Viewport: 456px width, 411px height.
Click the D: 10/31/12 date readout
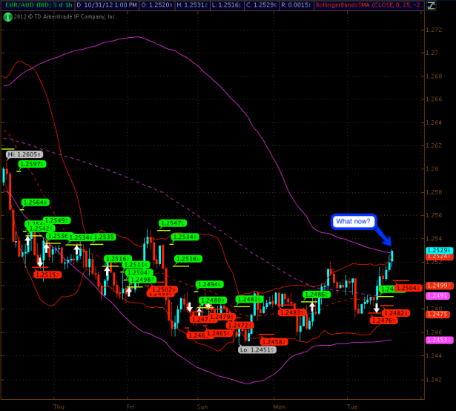107,5
